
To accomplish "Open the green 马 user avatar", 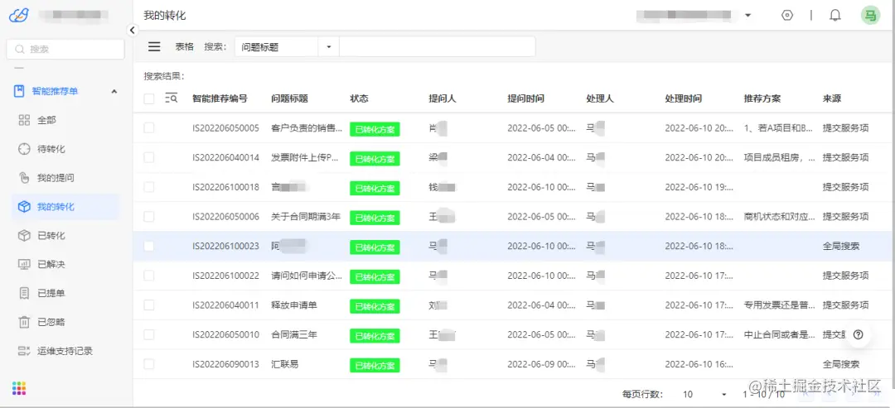I will [870, 16].
